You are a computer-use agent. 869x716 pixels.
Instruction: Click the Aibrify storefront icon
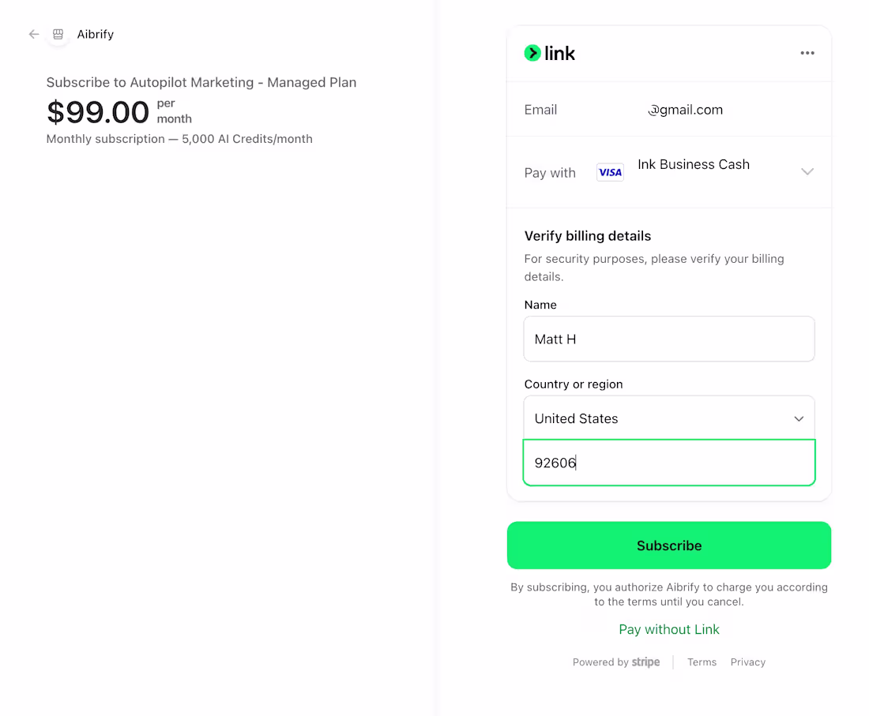[x=58, y=34]
